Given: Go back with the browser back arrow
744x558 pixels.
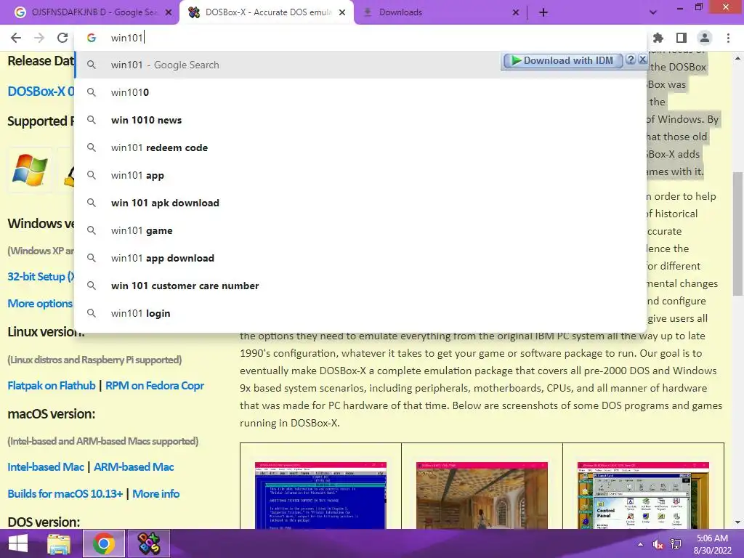Looking at the screenshot, I should click(x=16, y=38).
